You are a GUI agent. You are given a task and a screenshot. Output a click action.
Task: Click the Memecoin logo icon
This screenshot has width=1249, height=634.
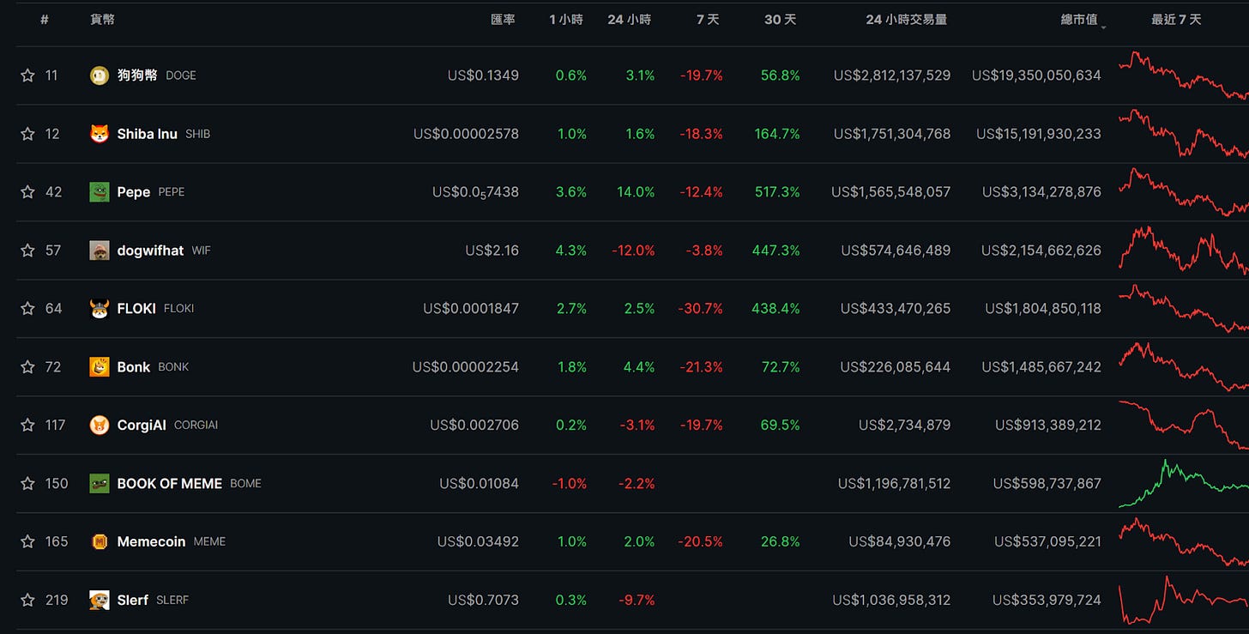click(x=100, y=542)
